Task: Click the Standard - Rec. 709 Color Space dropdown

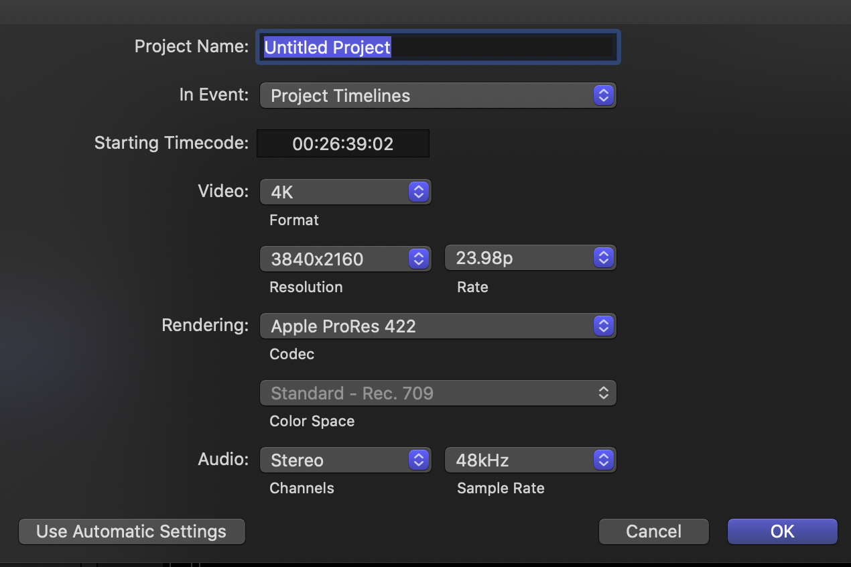Action: pyautogui.click(x=437, y=393)
